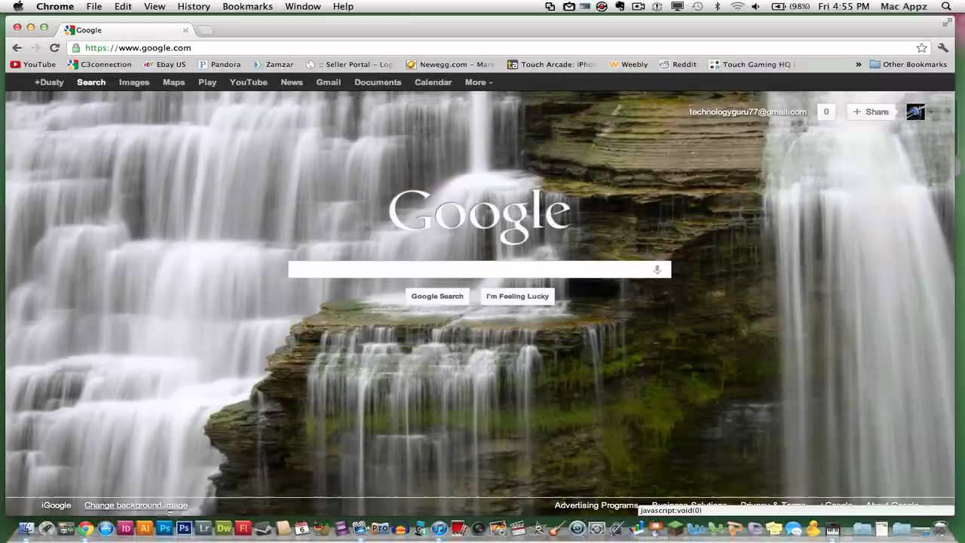
Task: Open the Chrome wrench settings menu
Action: coord(943,48)
